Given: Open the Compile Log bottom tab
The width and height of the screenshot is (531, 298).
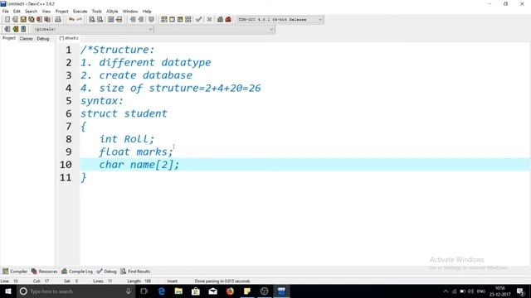Looking at the screenshot, I should [x=77, y=272].
